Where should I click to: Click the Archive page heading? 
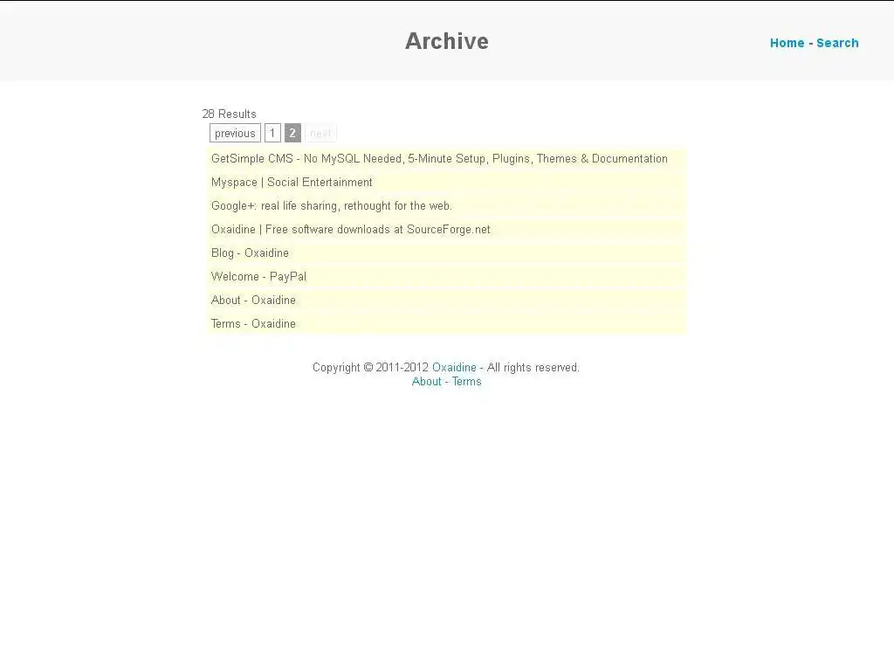[447, 41]
